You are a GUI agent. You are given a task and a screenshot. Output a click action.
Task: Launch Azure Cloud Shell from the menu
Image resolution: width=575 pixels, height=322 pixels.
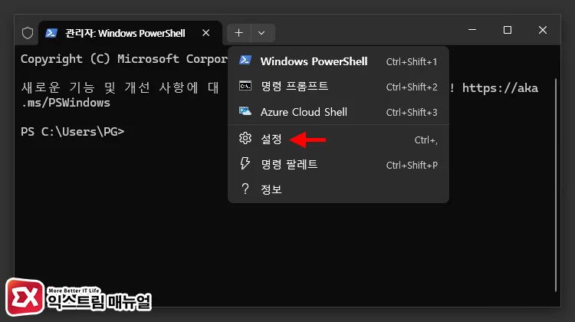304,112
